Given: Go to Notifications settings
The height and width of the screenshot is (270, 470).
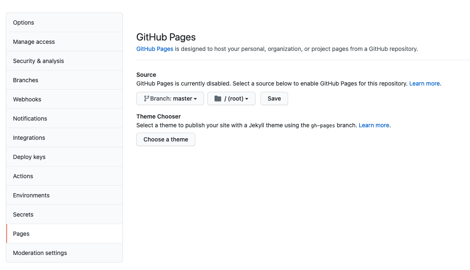Looking at the screenshot, I should 64,119.
